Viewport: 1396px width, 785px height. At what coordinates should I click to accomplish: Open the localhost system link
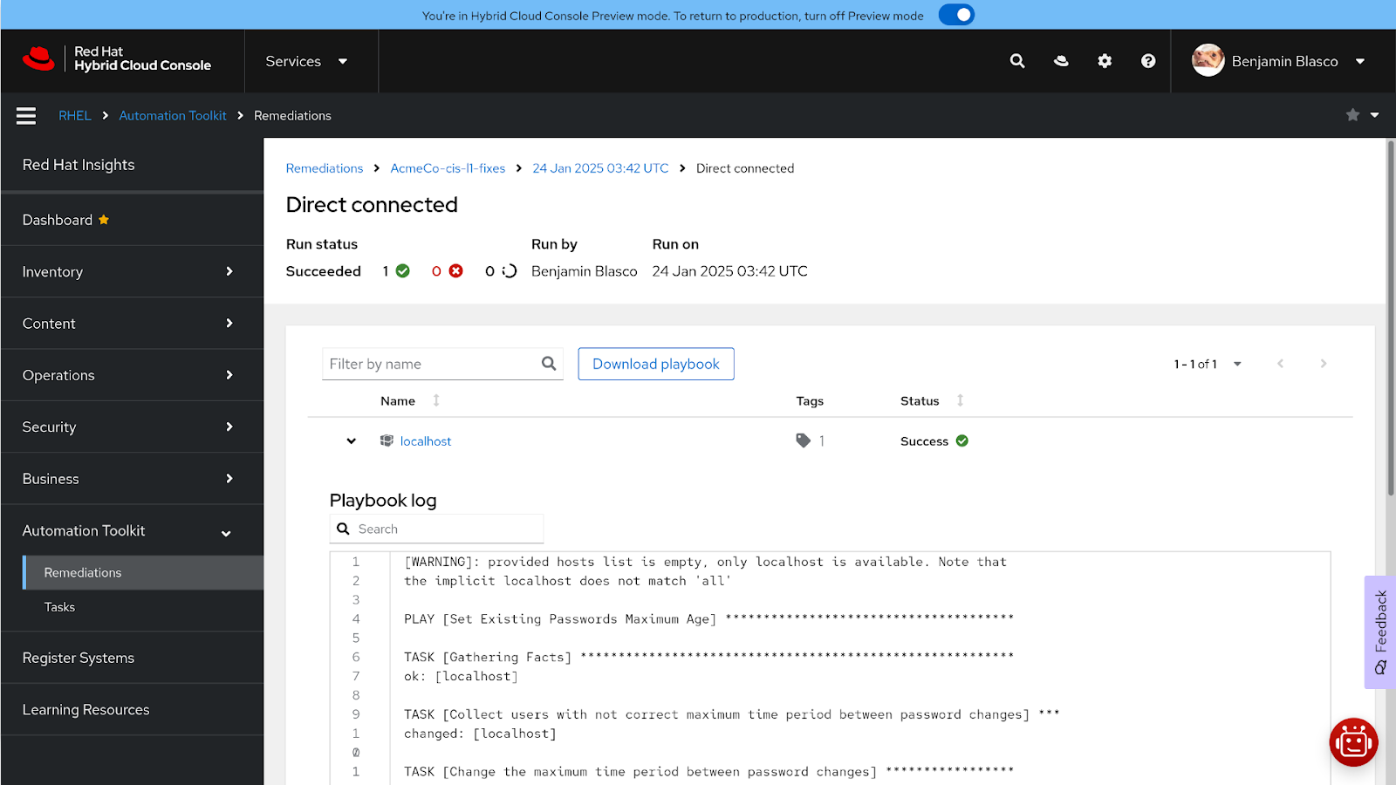tap(426, 441)
